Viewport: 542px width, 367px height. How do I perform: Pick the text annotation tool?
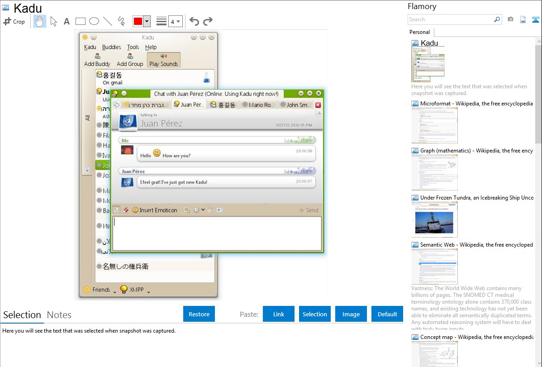pos(67,21)
